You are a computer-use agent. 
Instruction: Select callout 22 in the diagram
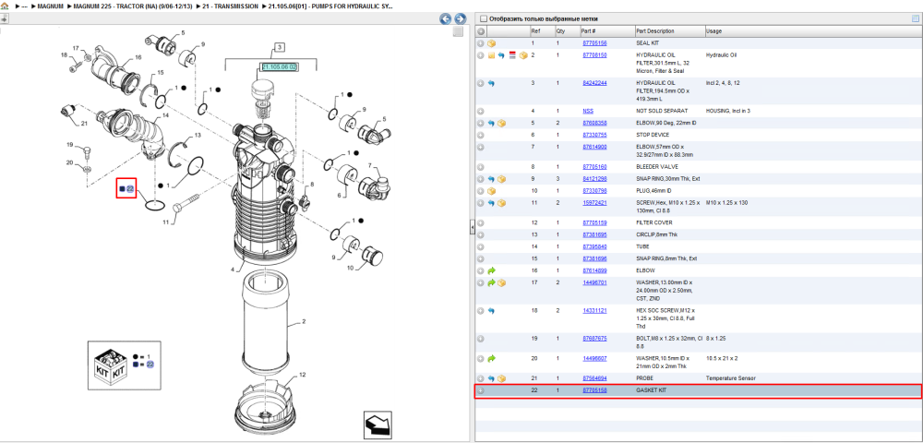coord(130,189)
